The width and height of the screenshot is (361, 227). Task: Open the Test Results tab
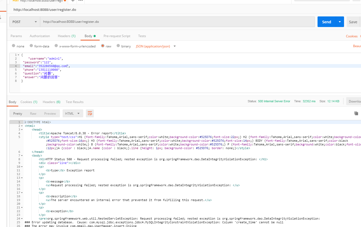point(74,102)
